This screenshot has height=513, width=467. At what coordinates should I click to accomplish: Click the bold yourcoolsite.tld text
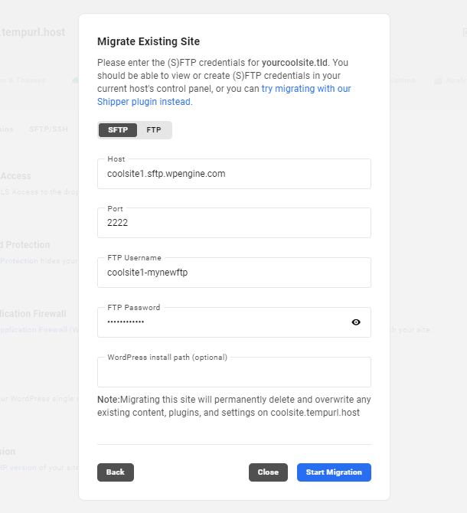tap(293, 62)
